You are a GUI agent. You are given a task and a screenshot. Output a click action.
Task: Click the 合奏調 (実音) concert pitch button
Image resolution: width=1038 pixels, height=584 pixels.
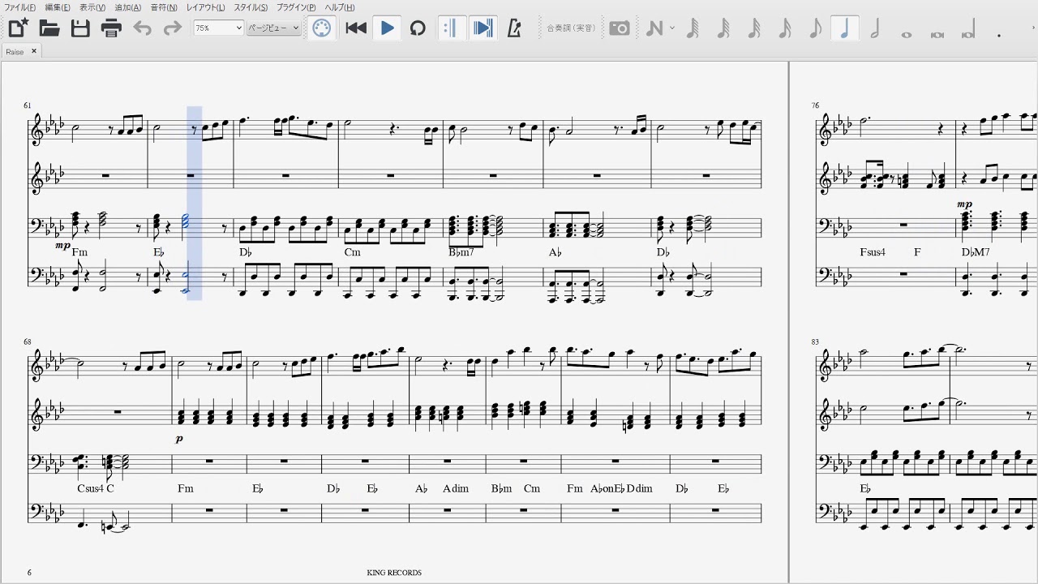coord(571,28)
